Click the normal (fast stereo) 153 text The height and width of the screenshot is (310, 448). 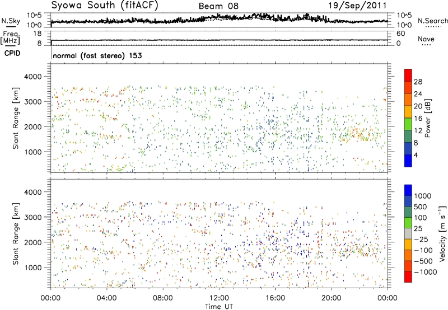[97, 55]
